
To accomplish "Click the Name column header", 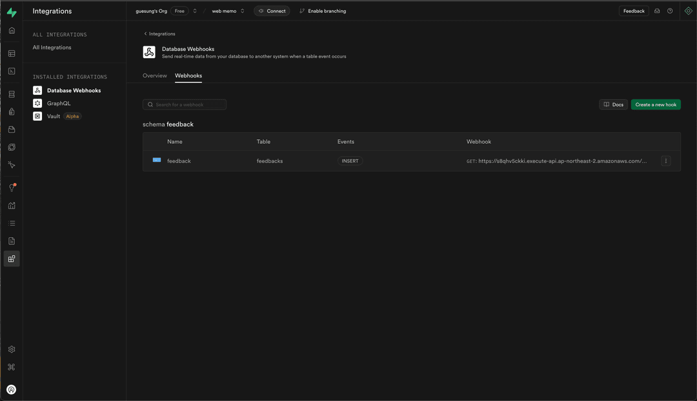I will click(x=175, y=142).
